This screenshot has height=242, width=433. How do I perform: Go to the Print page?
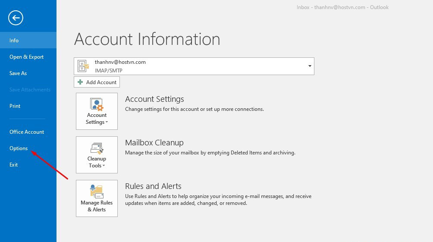point(15,106)
